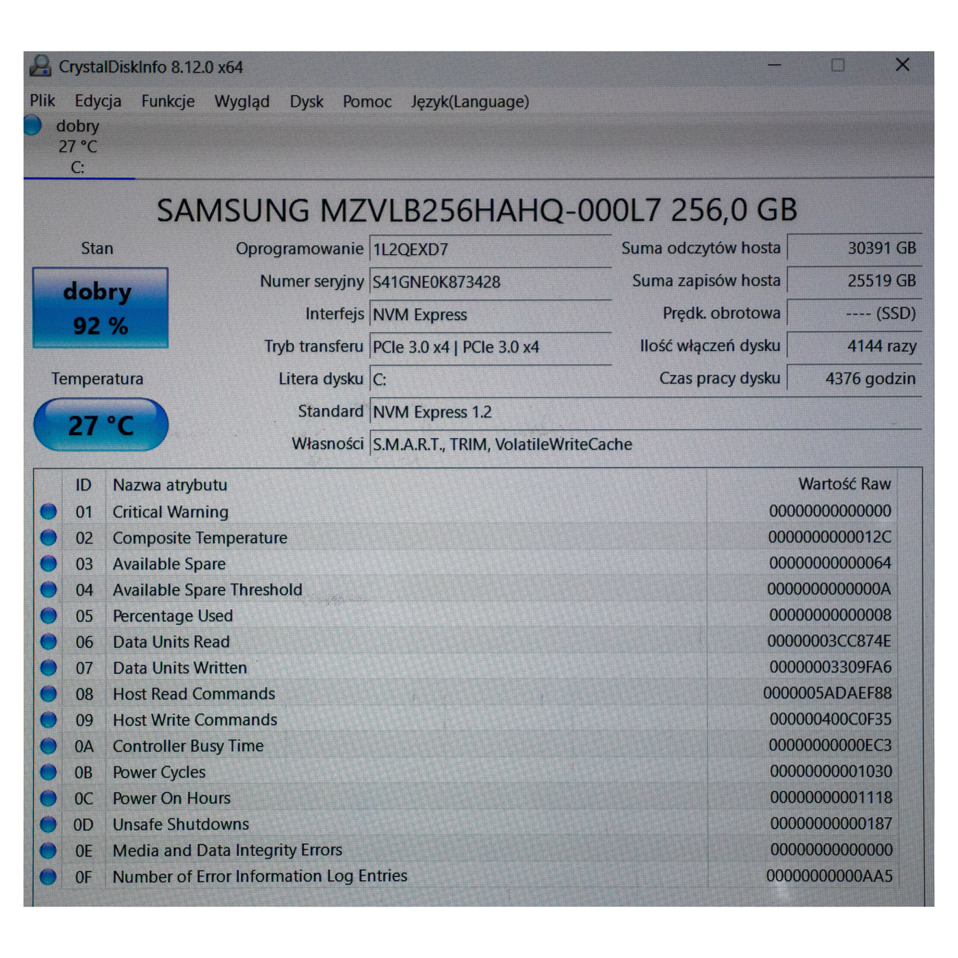Click the CrystalDiskInfo app icon in title bar
Screen dimensions: 958x958
tap(40, 66)
